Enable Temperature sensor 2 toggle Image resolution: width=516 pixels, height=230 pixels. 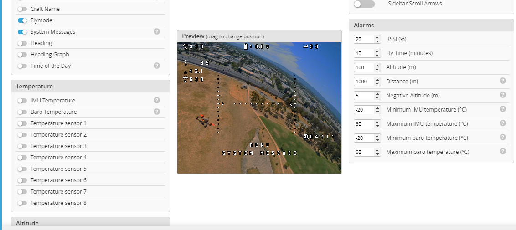(x=22, y=135)
